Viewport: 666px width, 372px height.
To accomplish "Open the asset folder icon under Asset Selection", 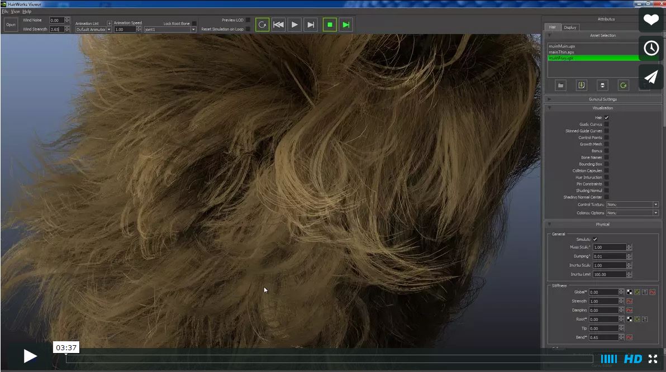I will pyautogui.click(x=560, y=85).
